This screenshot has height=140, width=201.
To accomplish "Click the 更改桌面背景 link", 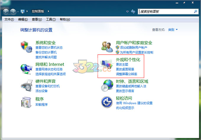I will (x=125, y=69).
